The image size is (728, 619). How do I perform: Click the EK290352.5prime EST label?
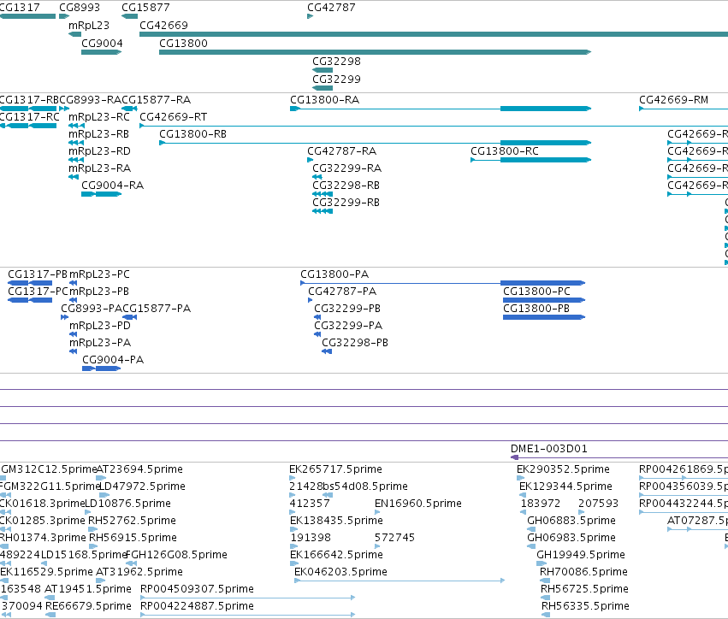(x=563, y=469)
